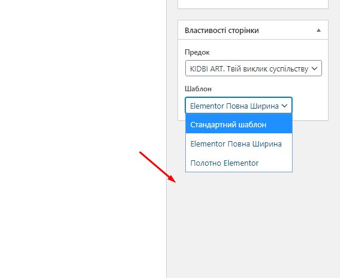This screenshot has height=278, width=340.
Task: Click the Шаблон dropdown showing Elementor Повна Ширина
Action: [239, 105]
